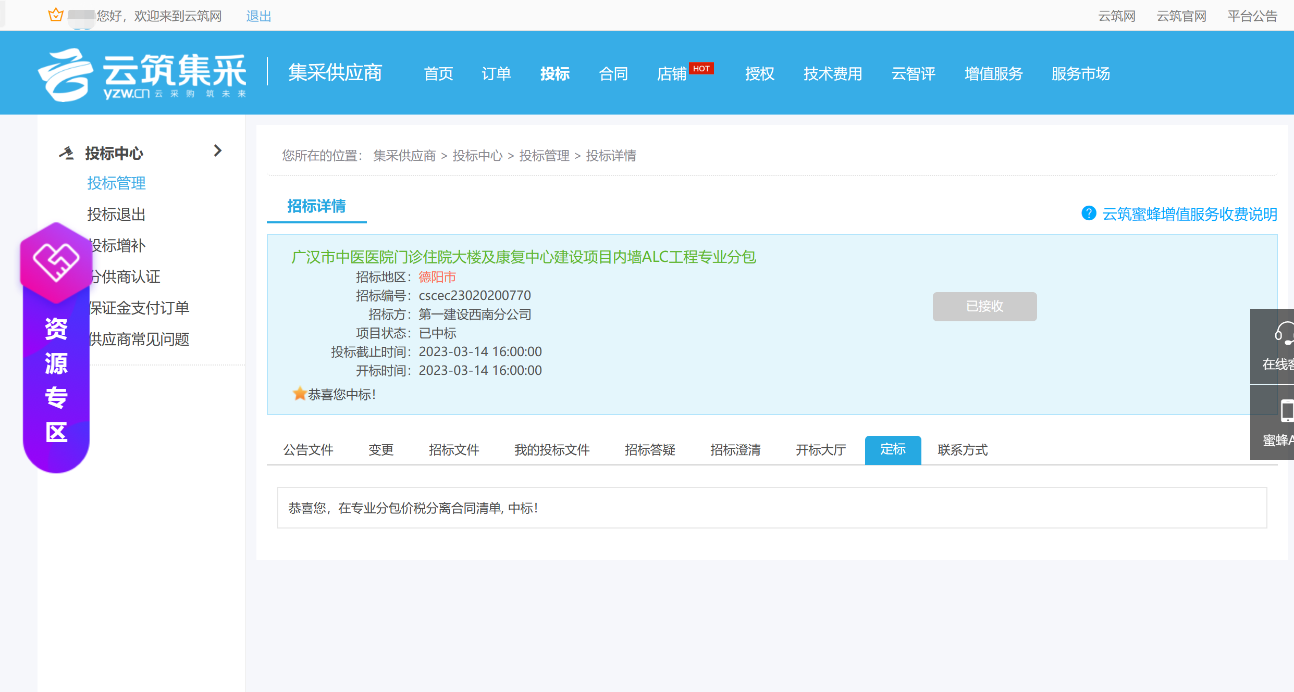Open 云筑蜜蜂增值服务收费说明 link
Image resolution: width=1294 pixels, height=692 pixels.
pyautogui.click(x=1190, y=214)
